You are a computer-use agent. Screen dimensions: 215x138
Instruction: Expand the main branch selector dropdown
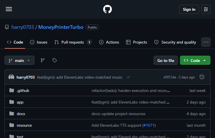pyautogui.click(x=19, y=60)
